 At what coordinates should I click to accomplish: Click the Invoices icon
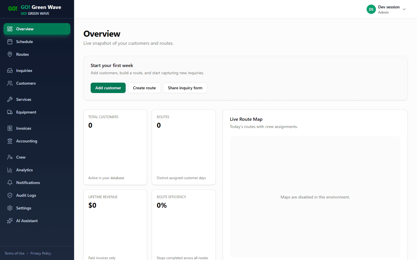tap(10, 128)
